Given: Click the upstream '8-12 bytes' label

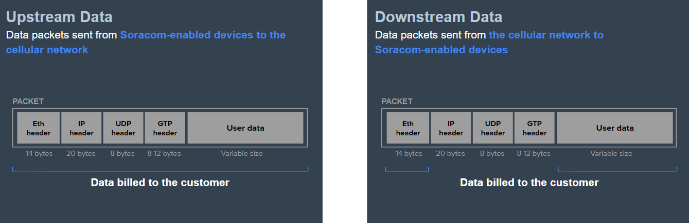Looking at the screenshot, I should click(x=164, y=154).
